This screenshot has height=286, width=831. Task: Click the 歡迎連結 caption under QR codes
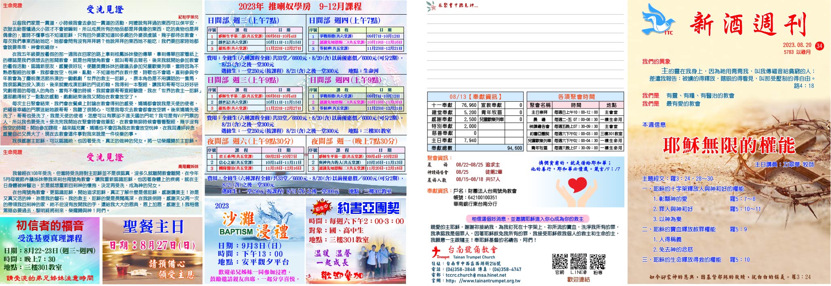pos(578,280)
